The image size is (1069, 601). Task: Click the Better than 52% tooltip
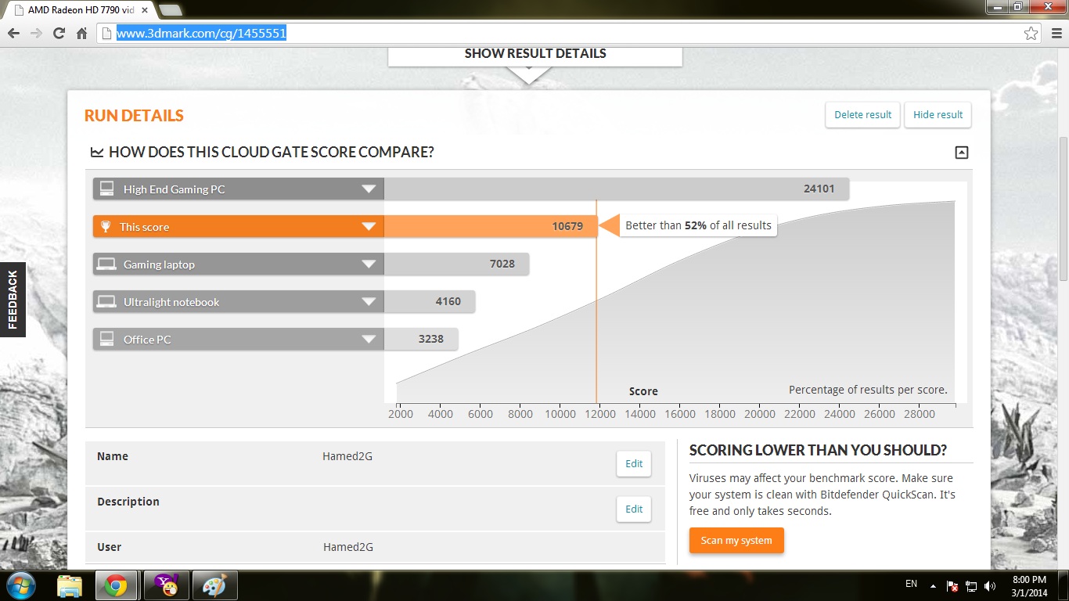[698, 225]
